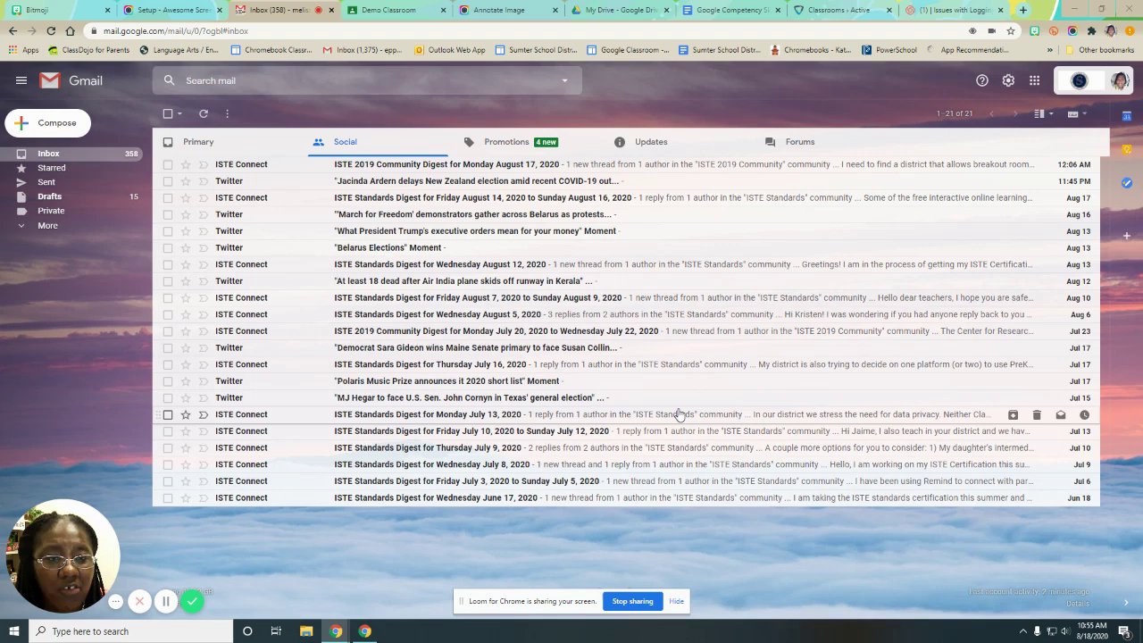Switch to My Drive browser tab
The image size is (1143, 643).
pyautogui.click(x=621, y=10)
